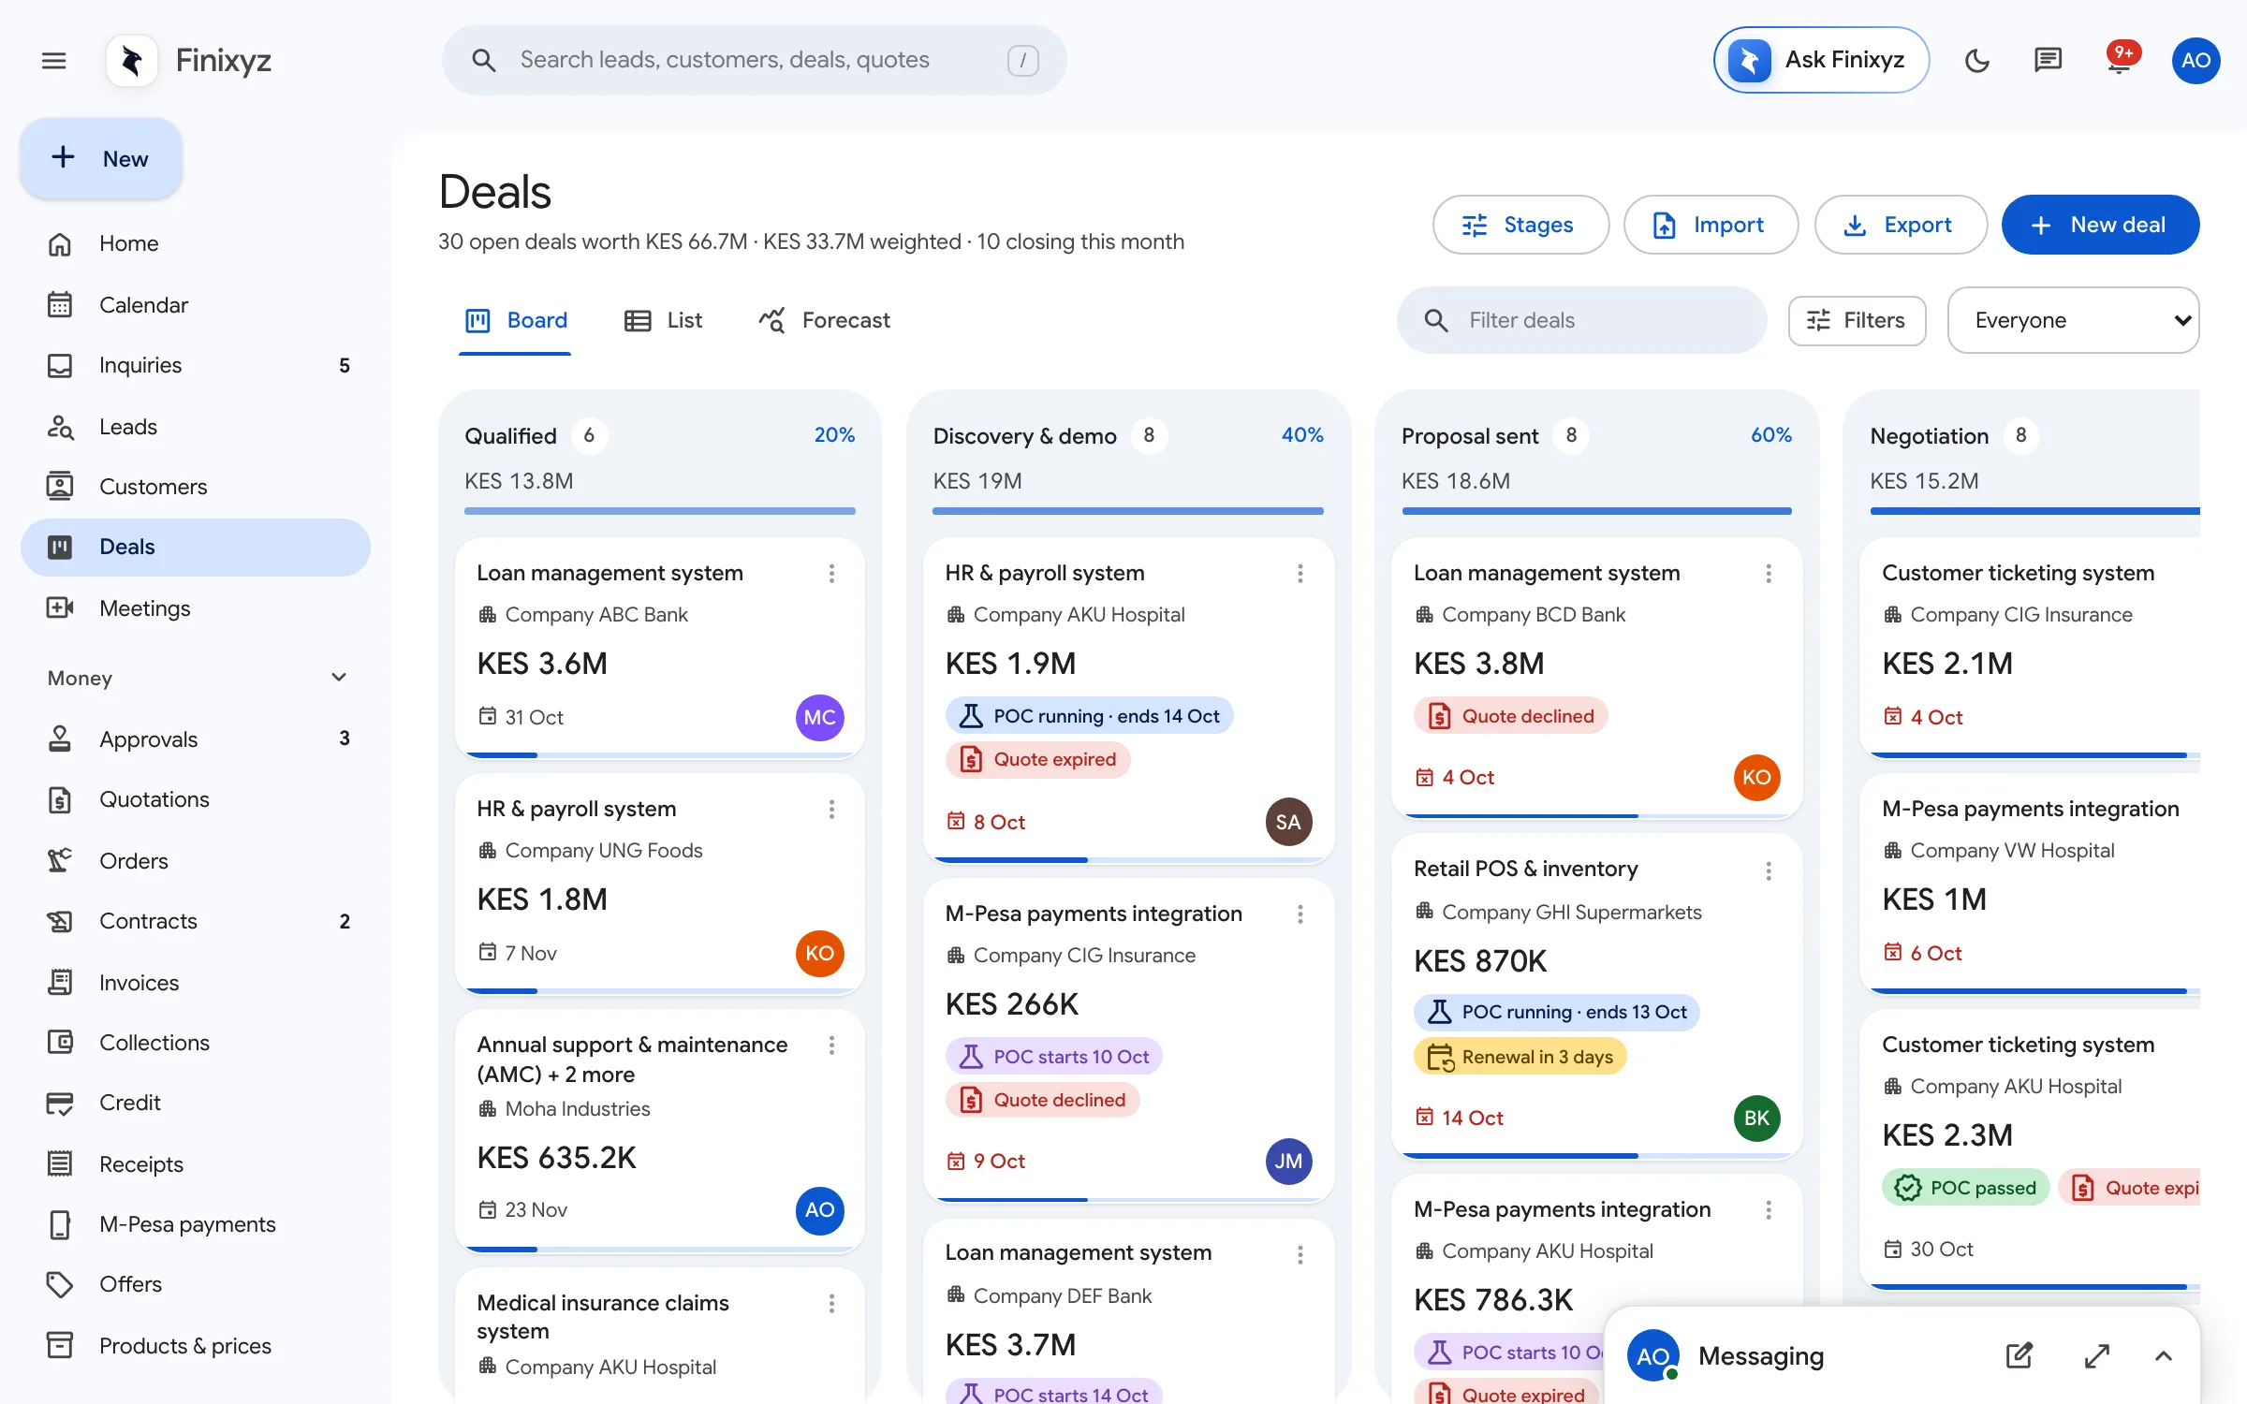This screenshot has height=1404, width=2247.
Task: Click the Contracts sidebar icon
Action: click(60, 921)
